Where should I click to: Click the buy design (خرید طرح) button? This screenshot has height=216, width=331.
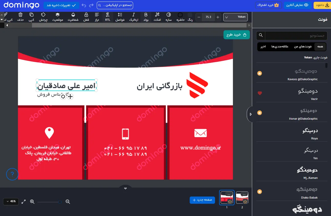[237, 35]
